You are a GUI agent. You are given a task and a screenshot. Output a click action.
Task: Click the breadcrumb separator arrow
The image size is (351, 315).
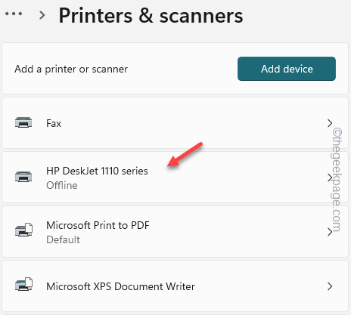pos(42,15)
